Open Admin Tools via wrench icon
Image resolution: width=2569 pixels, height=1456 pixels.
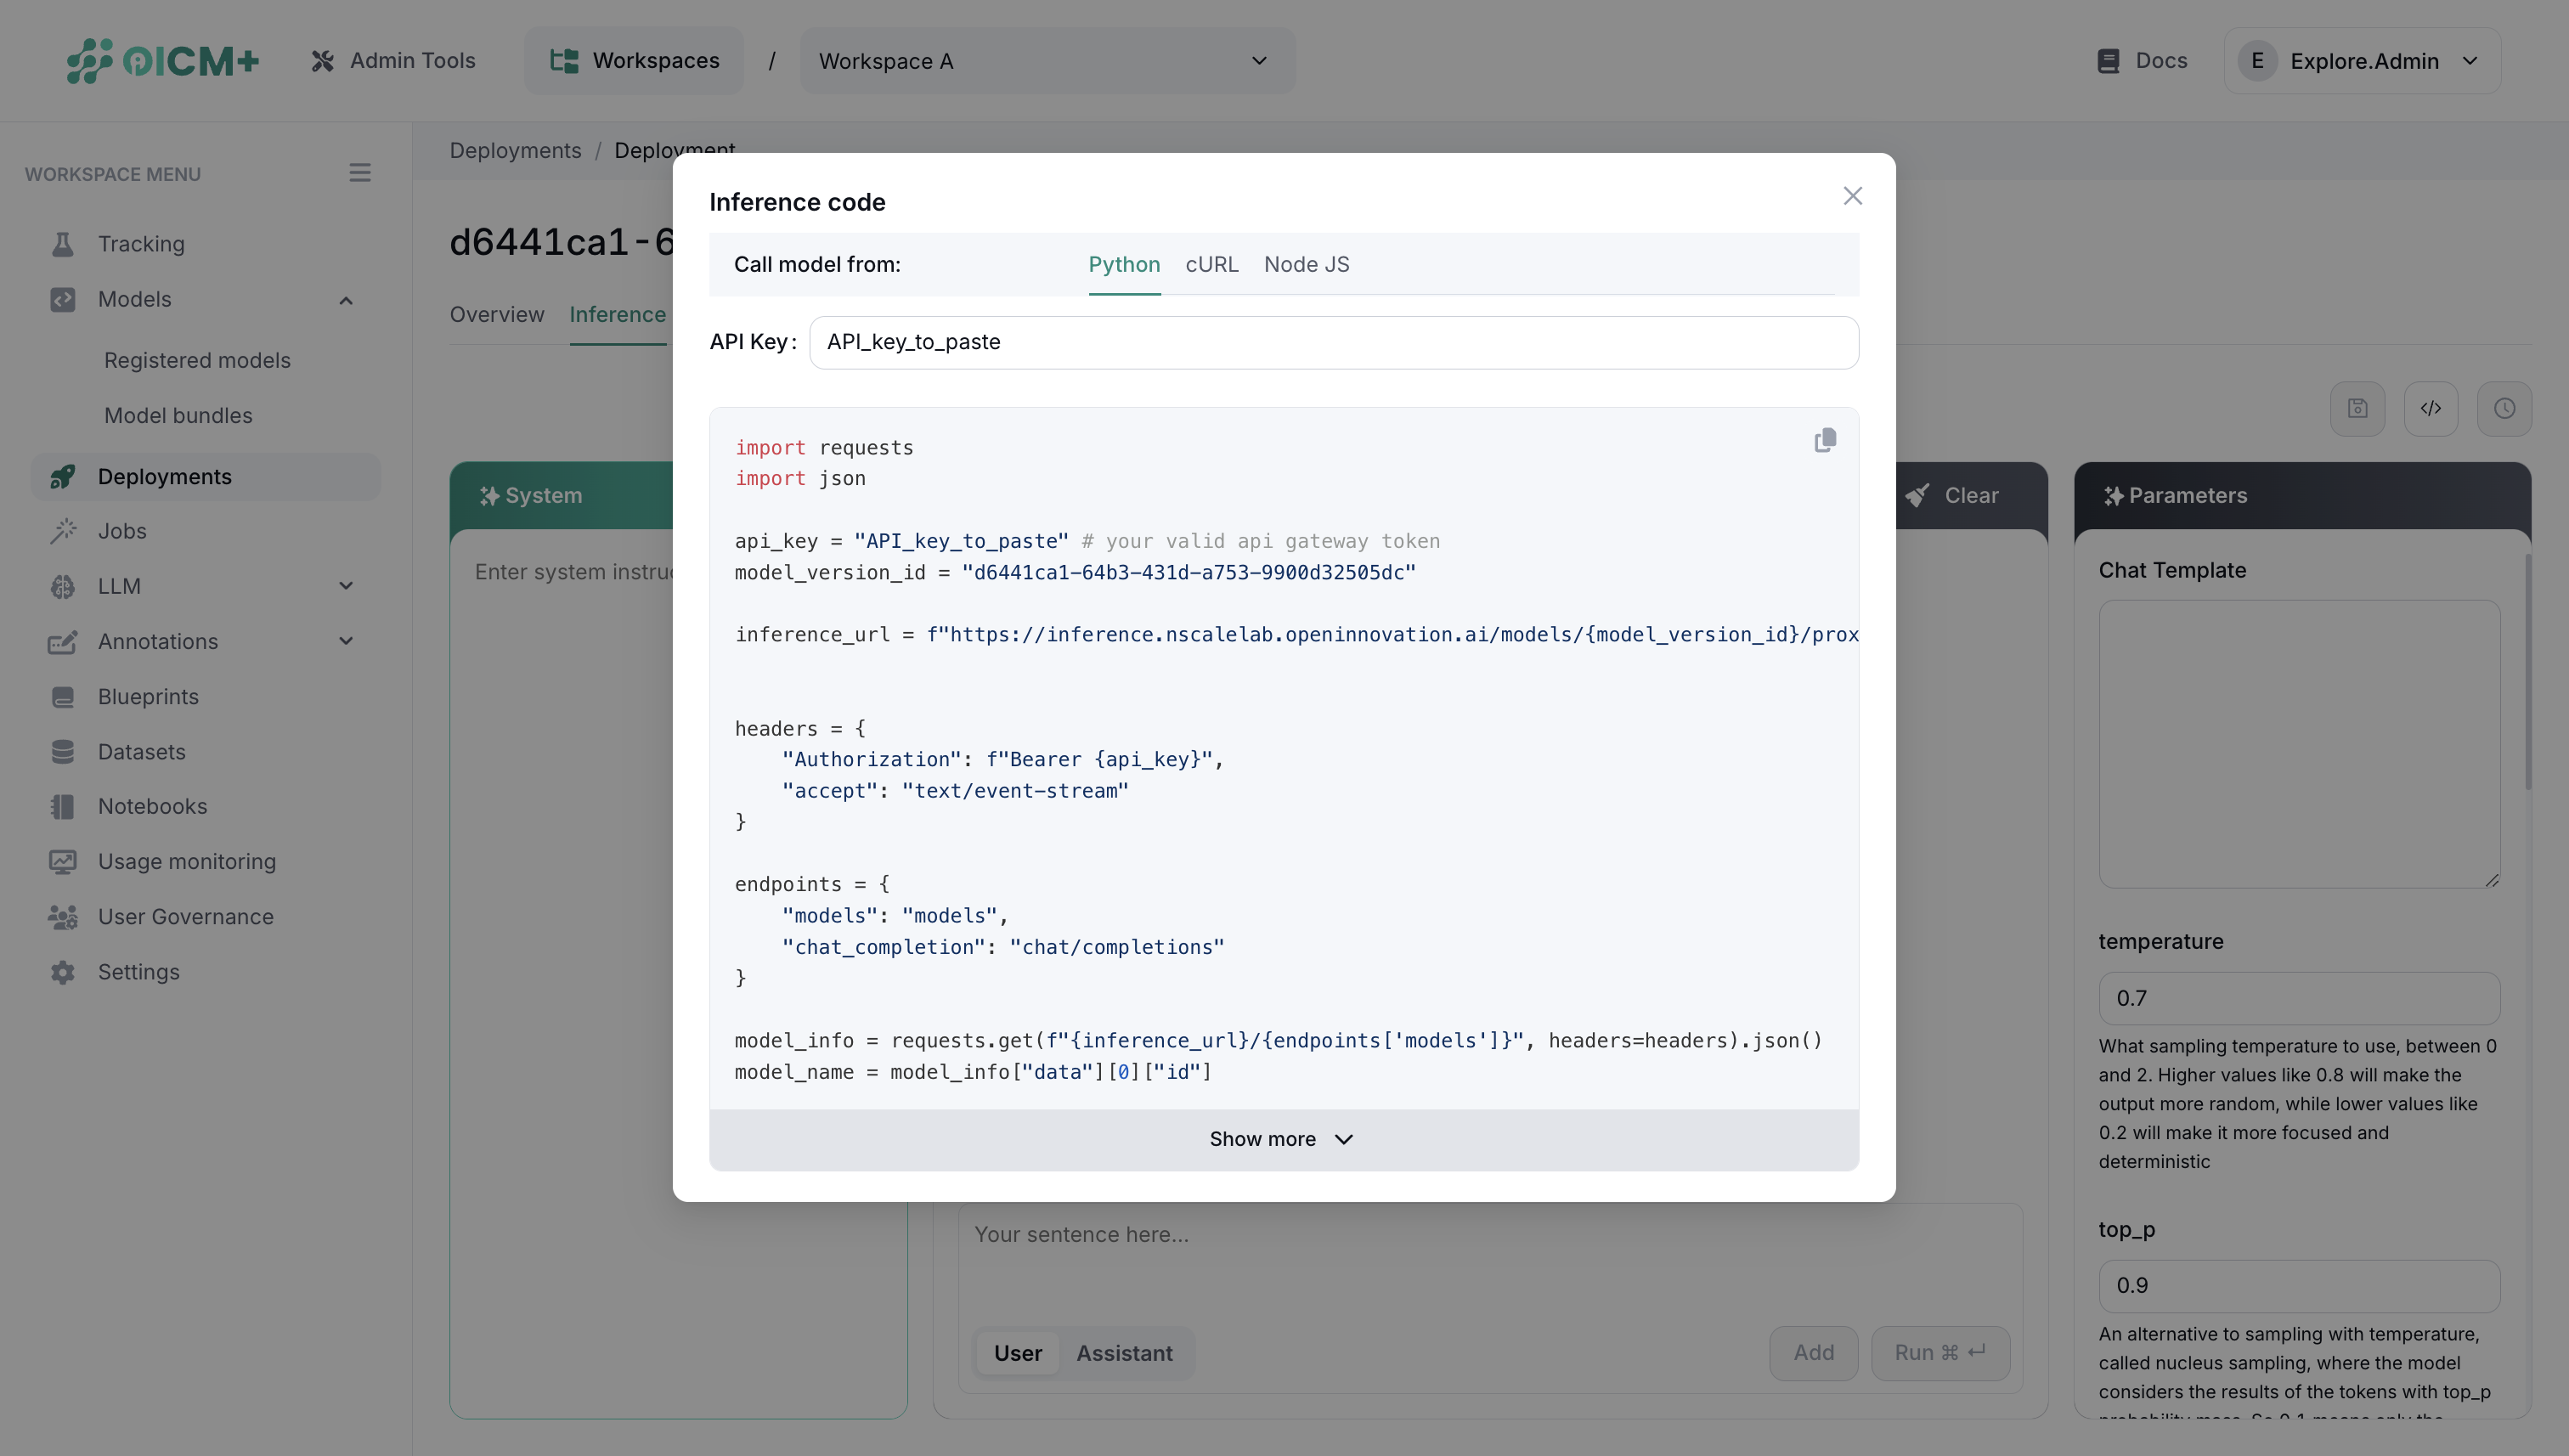click(x=322, y=60)
